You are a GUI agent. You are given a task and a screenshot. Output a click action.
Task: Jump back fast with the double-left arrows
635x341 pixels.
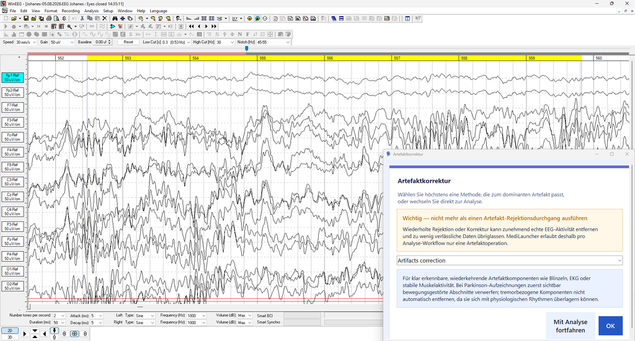pyautogui.click(x=191, y=26)
